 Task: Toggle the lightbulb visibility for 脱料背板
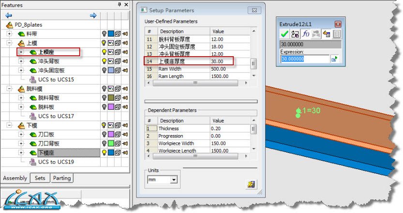[104, 98]
